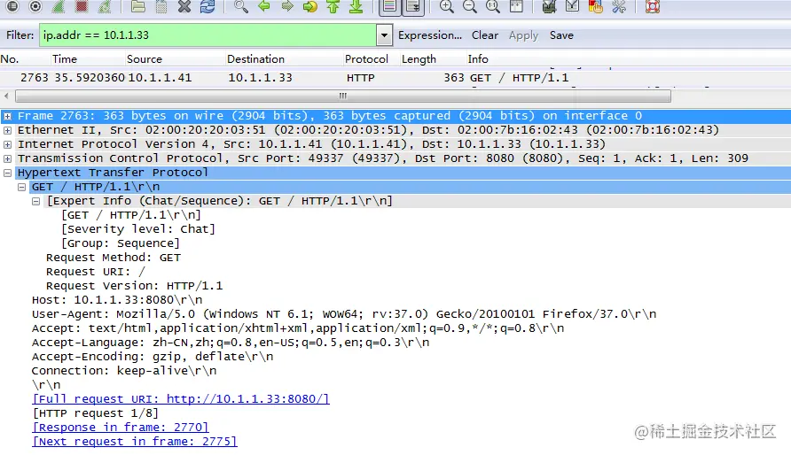Select the Host: 10.1.1.33:8080 line
Image resolution: width=791 pixels, height=455 pixels.
(117, 300)
